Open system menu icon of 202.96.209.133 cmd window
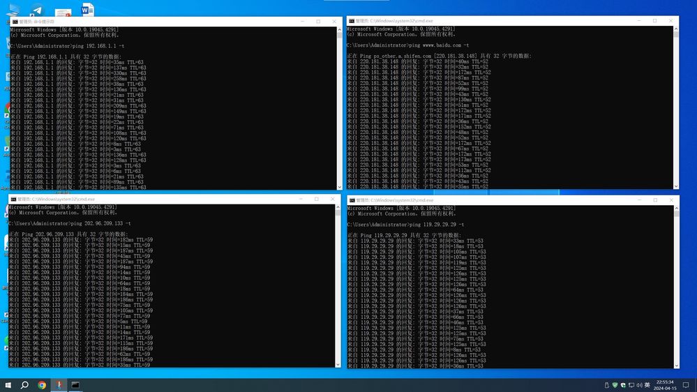 pos(13,199)
